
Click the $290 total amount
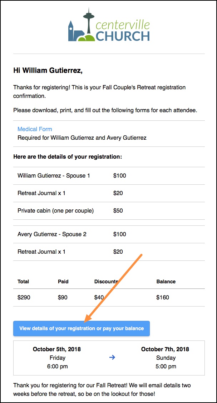coord(24,298)
